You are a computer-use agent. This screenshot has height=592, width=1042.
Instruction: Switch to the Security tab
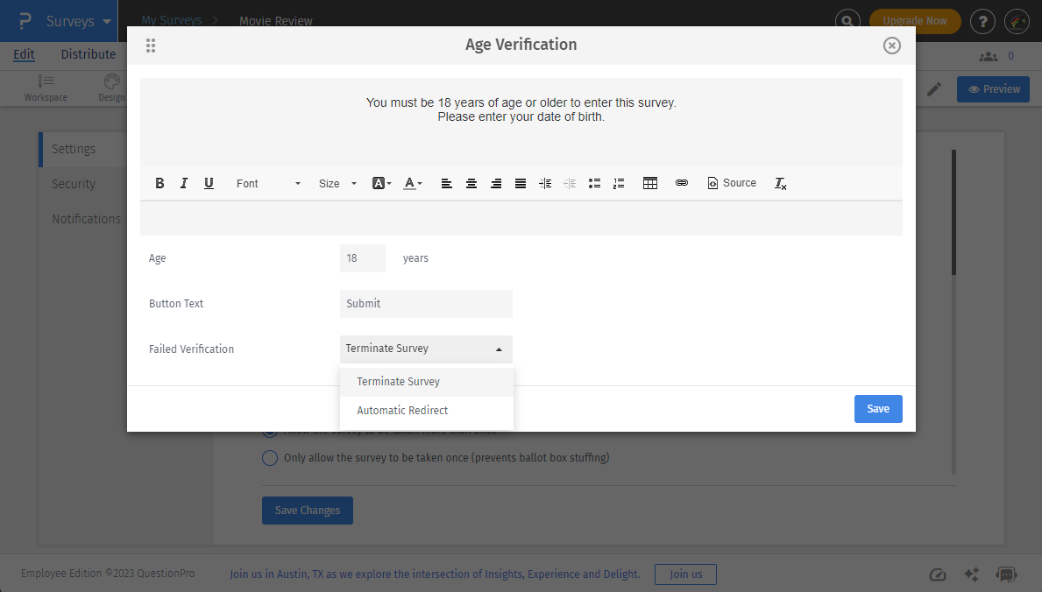point(73,183)
